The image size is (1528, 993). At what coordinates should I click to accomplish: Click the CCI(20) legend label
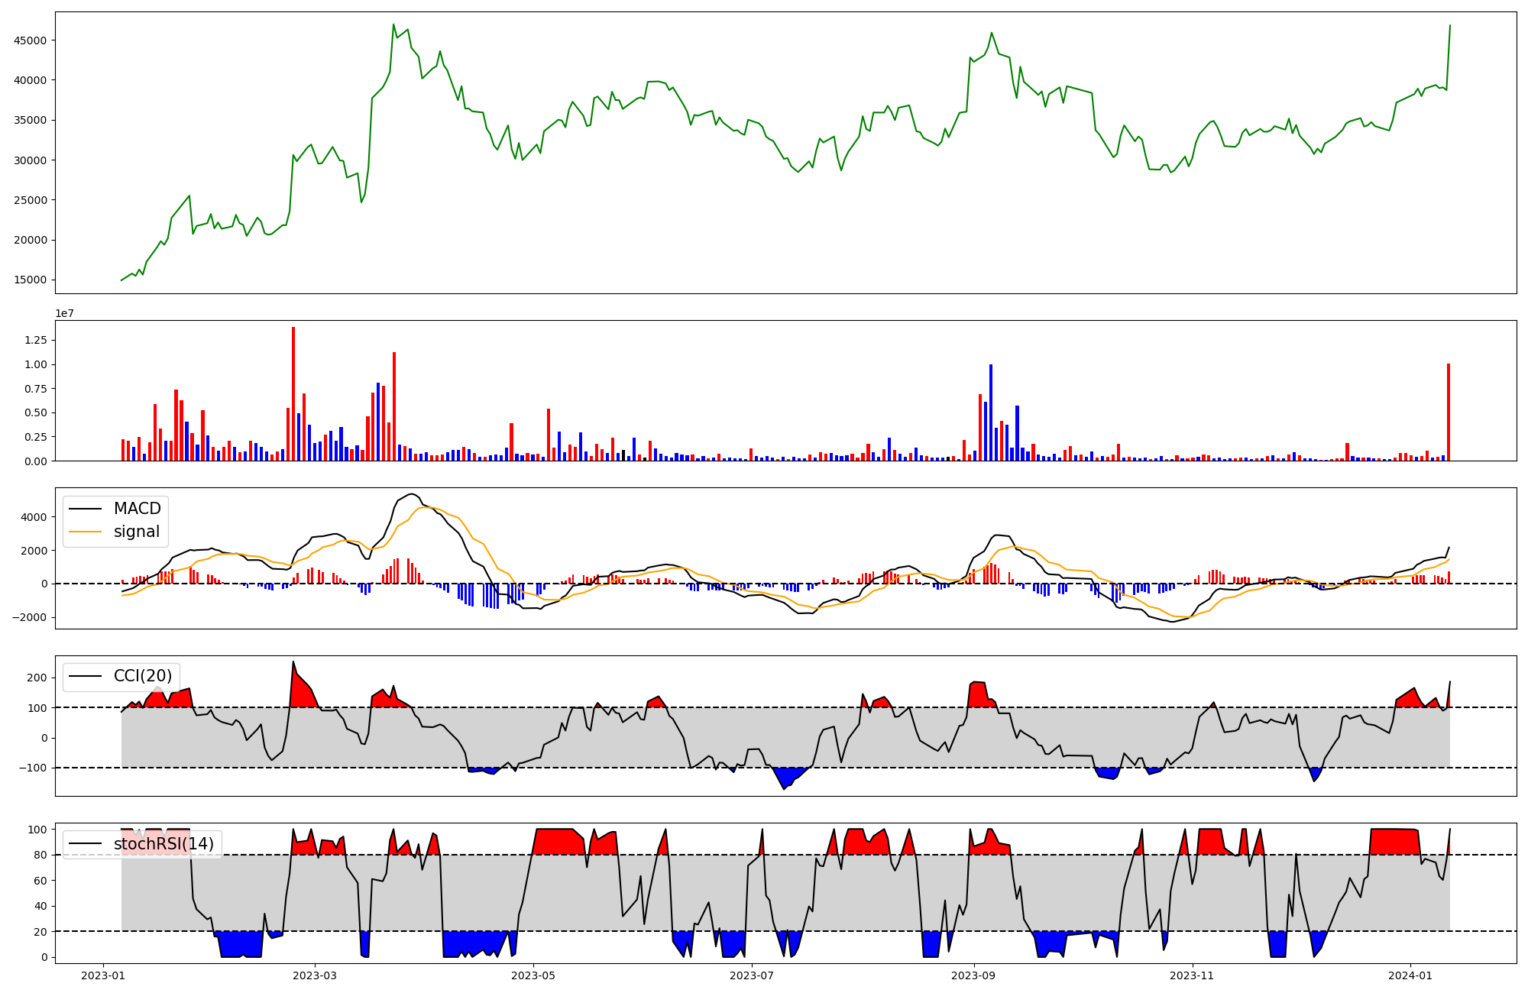pyautogui.click(x=143, y=676)
